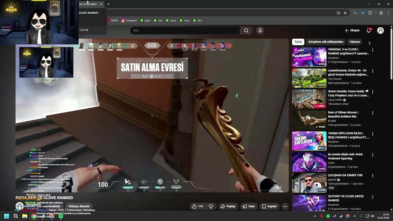
Task: Open options for Best of Gibran Alcocer
Action: click(373, 113)
